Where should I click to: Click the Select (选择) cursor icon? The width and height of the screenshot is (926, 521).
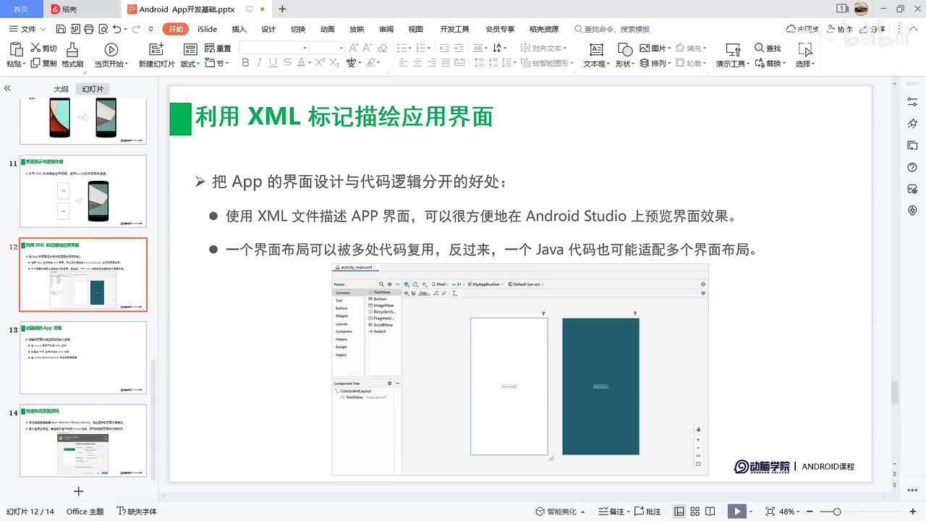pos(805,50)
